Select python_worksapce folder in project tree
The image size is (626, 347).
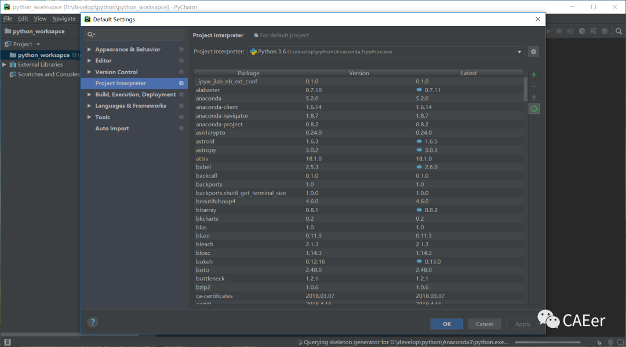pyautogui.click(x=41, y=55)
